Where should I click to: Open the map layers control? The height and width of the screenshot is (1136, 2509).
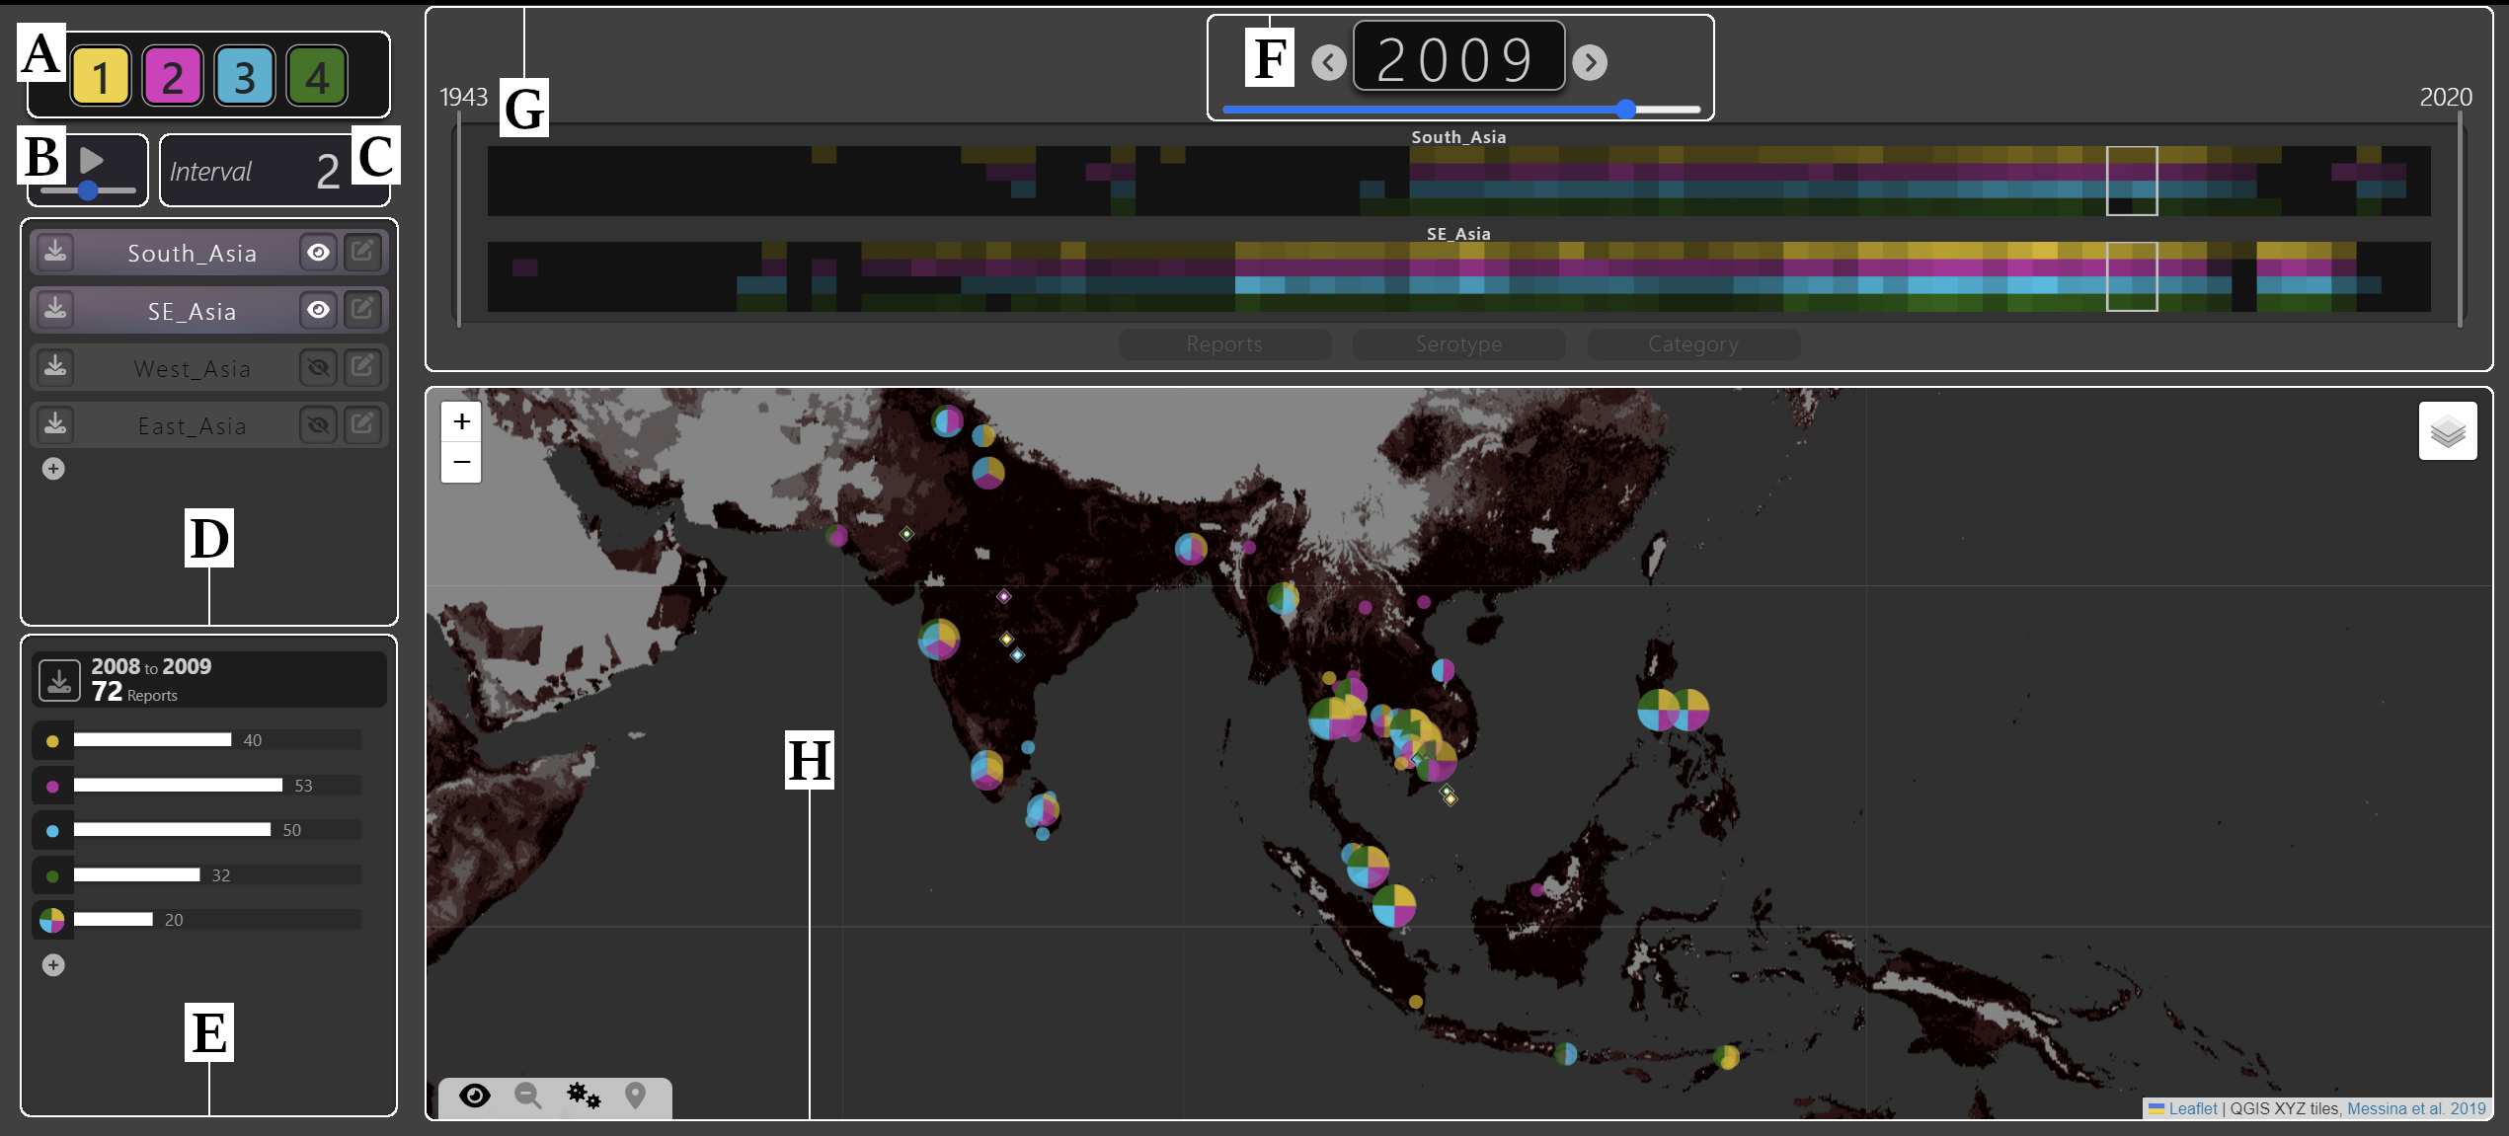(x=2447, y=431)
